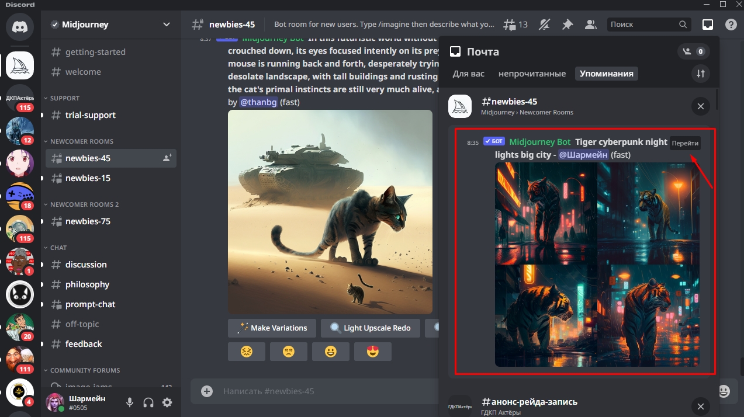Show pinned messages for newbies-45
The image size is (744, 417).
pos(567,25)
